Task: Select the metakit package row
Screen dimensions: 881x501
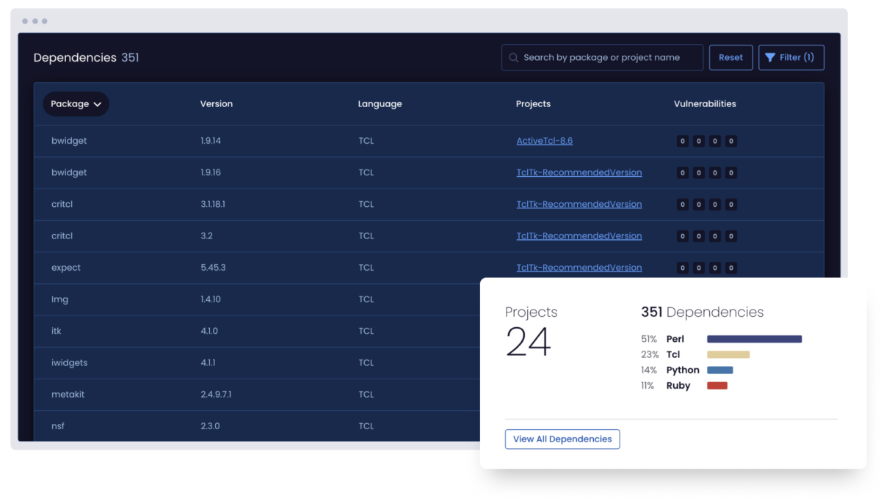Action: tap(68, 395)
